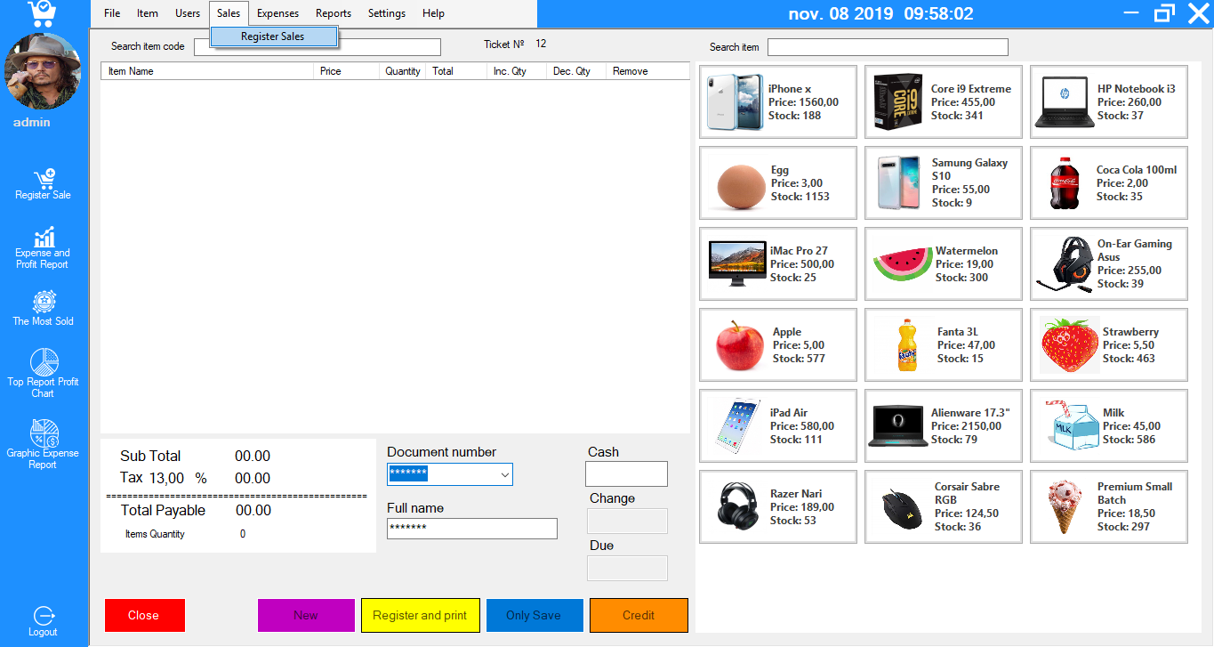Click the Items Quantity label
This screenshot has height=647, width=1214.
click(x=155, y=534)
